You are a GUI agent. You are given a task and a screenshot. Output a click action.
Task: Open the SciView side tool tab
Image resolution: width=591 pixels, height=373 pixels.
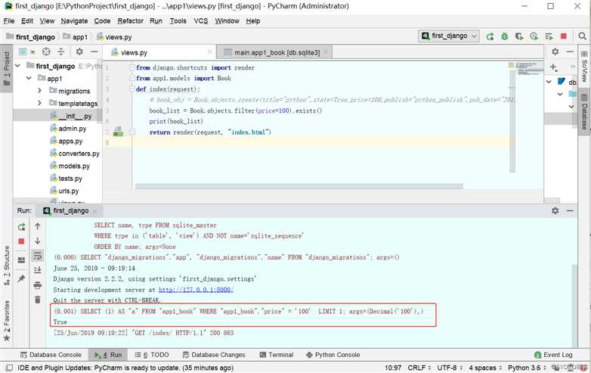click(x=584, y=67)
